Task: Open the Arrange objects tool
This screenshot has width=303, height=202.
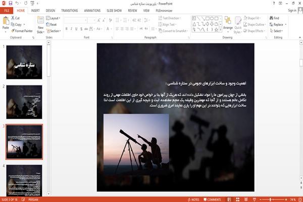Action: 228,24
